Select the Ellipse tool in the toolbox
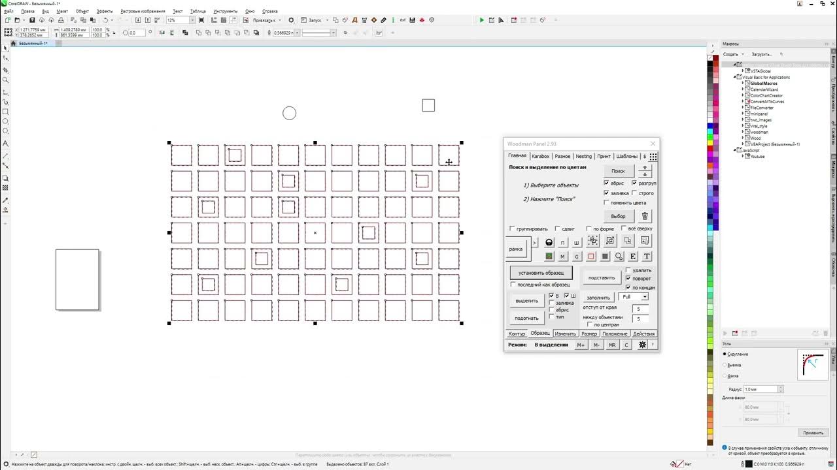The image size is (837, 470). point(6,121)
